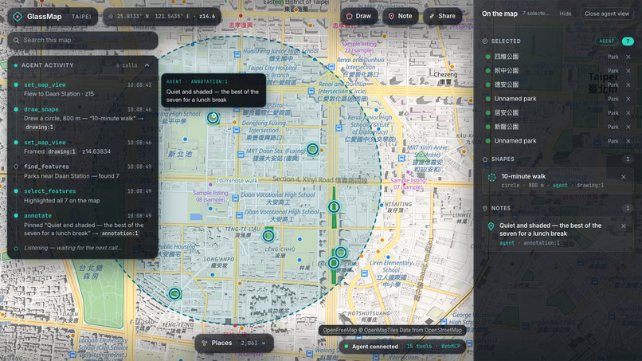This screenshot has width=642, height=361.
Task: Open the annotate activity entry
Action: coord(83,224)
